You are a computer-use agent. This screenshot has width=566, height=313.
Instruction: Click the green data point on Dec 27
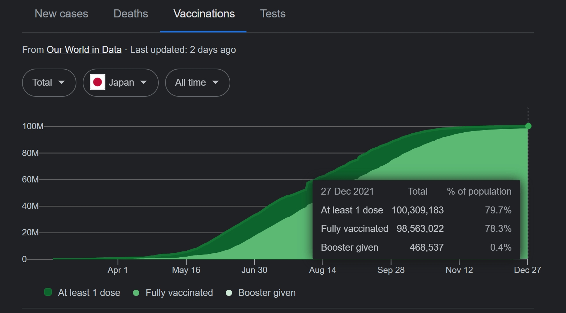tap(528, 126)
